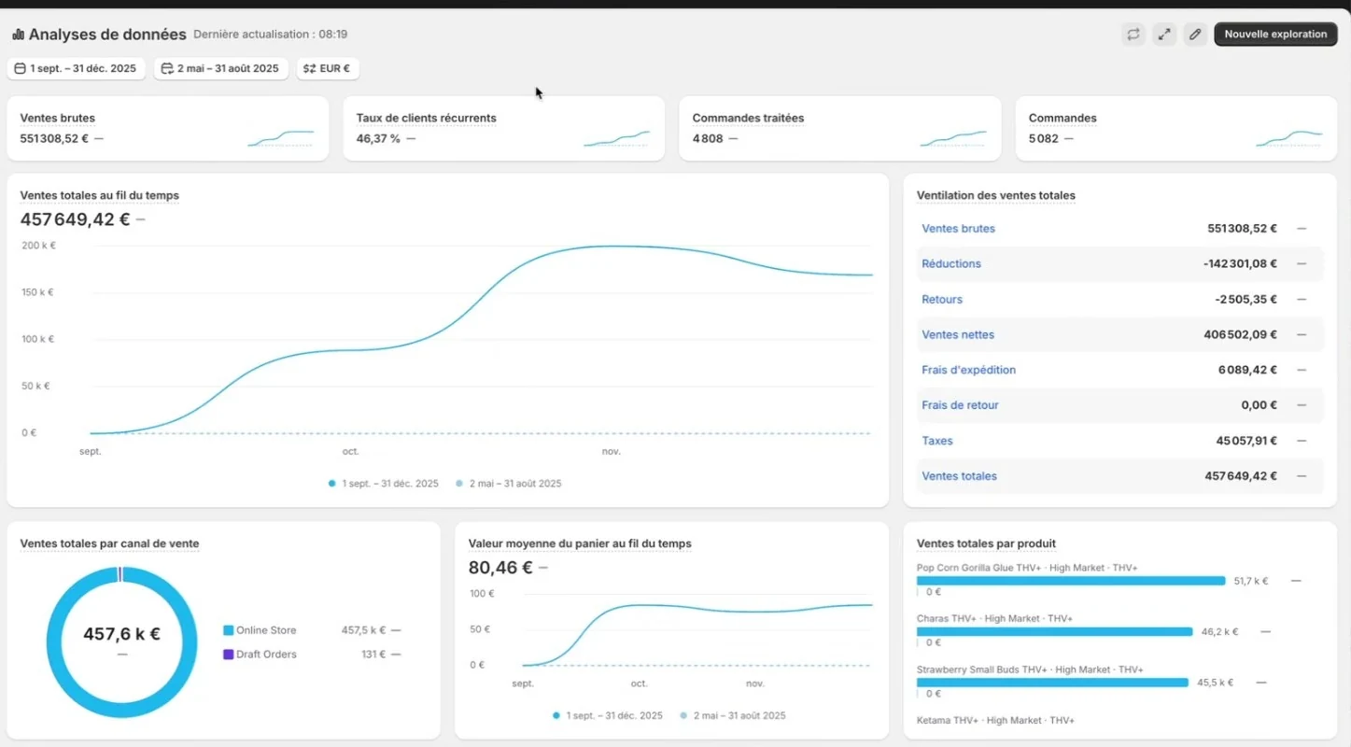Open Frais d'expédition link
Image resolution: width=1351 pixels, height=747 pixels.
click(968, 370)
